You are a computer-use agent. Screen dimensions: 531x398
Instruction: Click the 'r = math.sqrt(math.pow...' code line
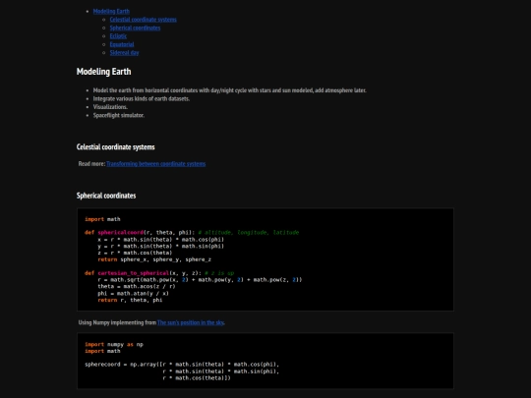pyautogui.click(x=200, y=280)
